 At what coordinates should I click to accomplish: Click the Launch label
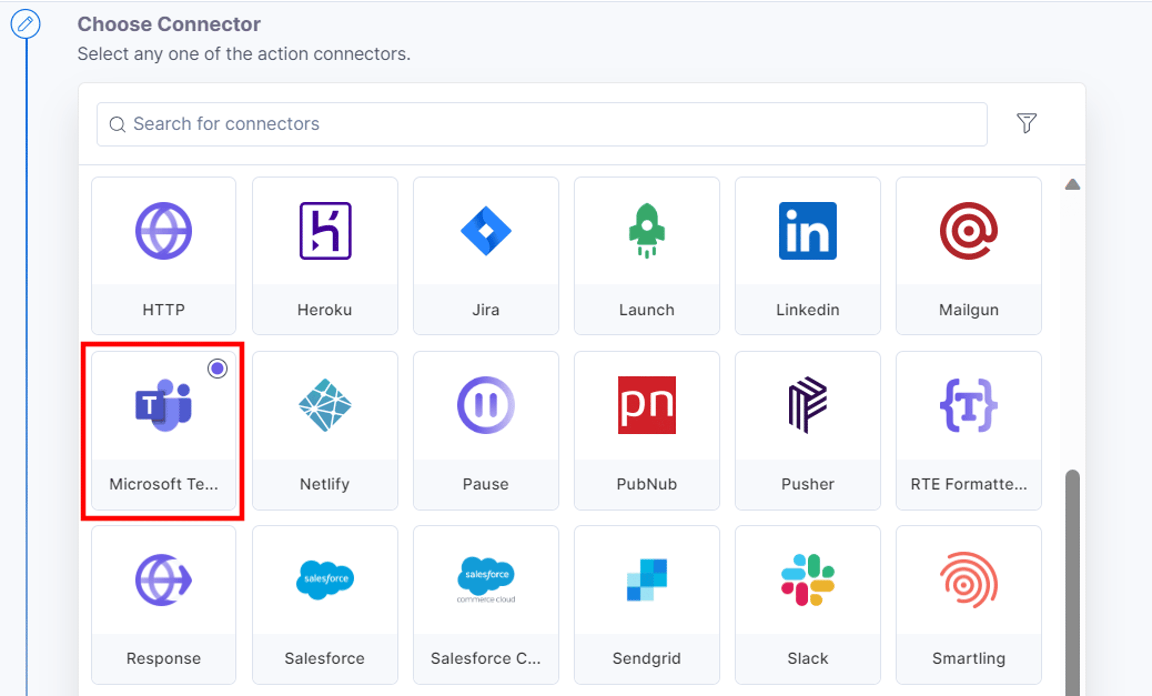pos(647,310)
